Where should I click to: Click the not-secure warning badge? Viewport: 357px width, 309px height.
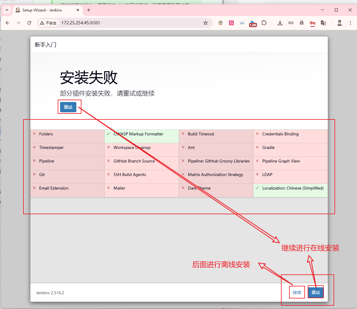48,23
